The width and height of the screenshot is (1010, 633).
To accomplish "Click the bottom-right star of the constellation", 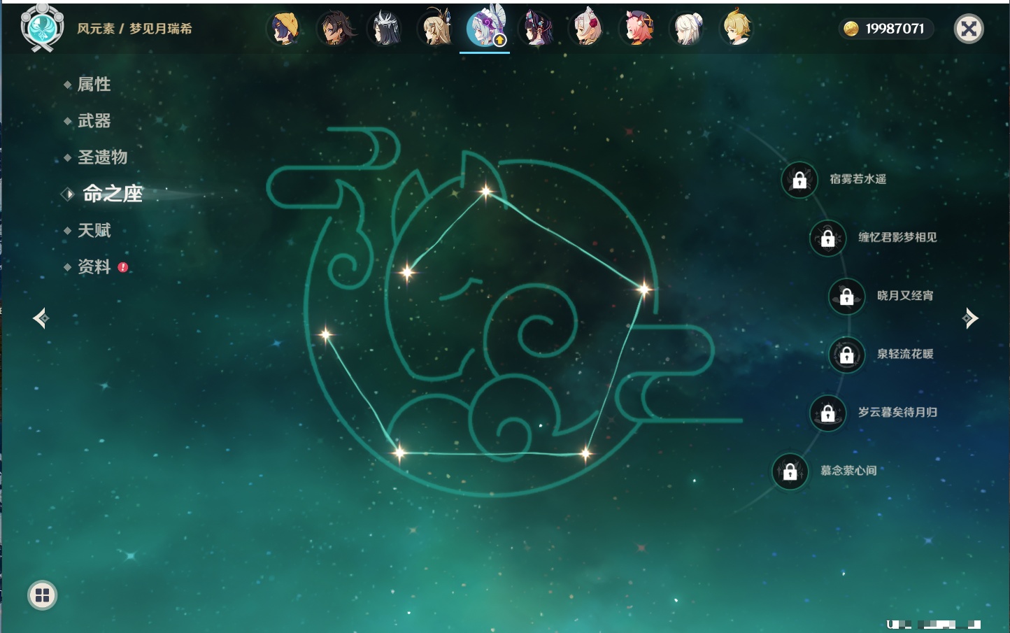I will coord(585,454).
